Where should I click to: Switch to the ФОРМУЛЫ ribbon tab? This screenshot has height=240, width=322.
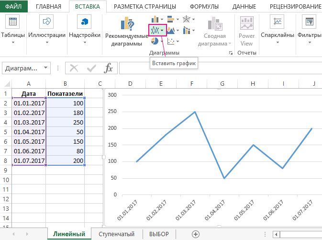point(200,6)
